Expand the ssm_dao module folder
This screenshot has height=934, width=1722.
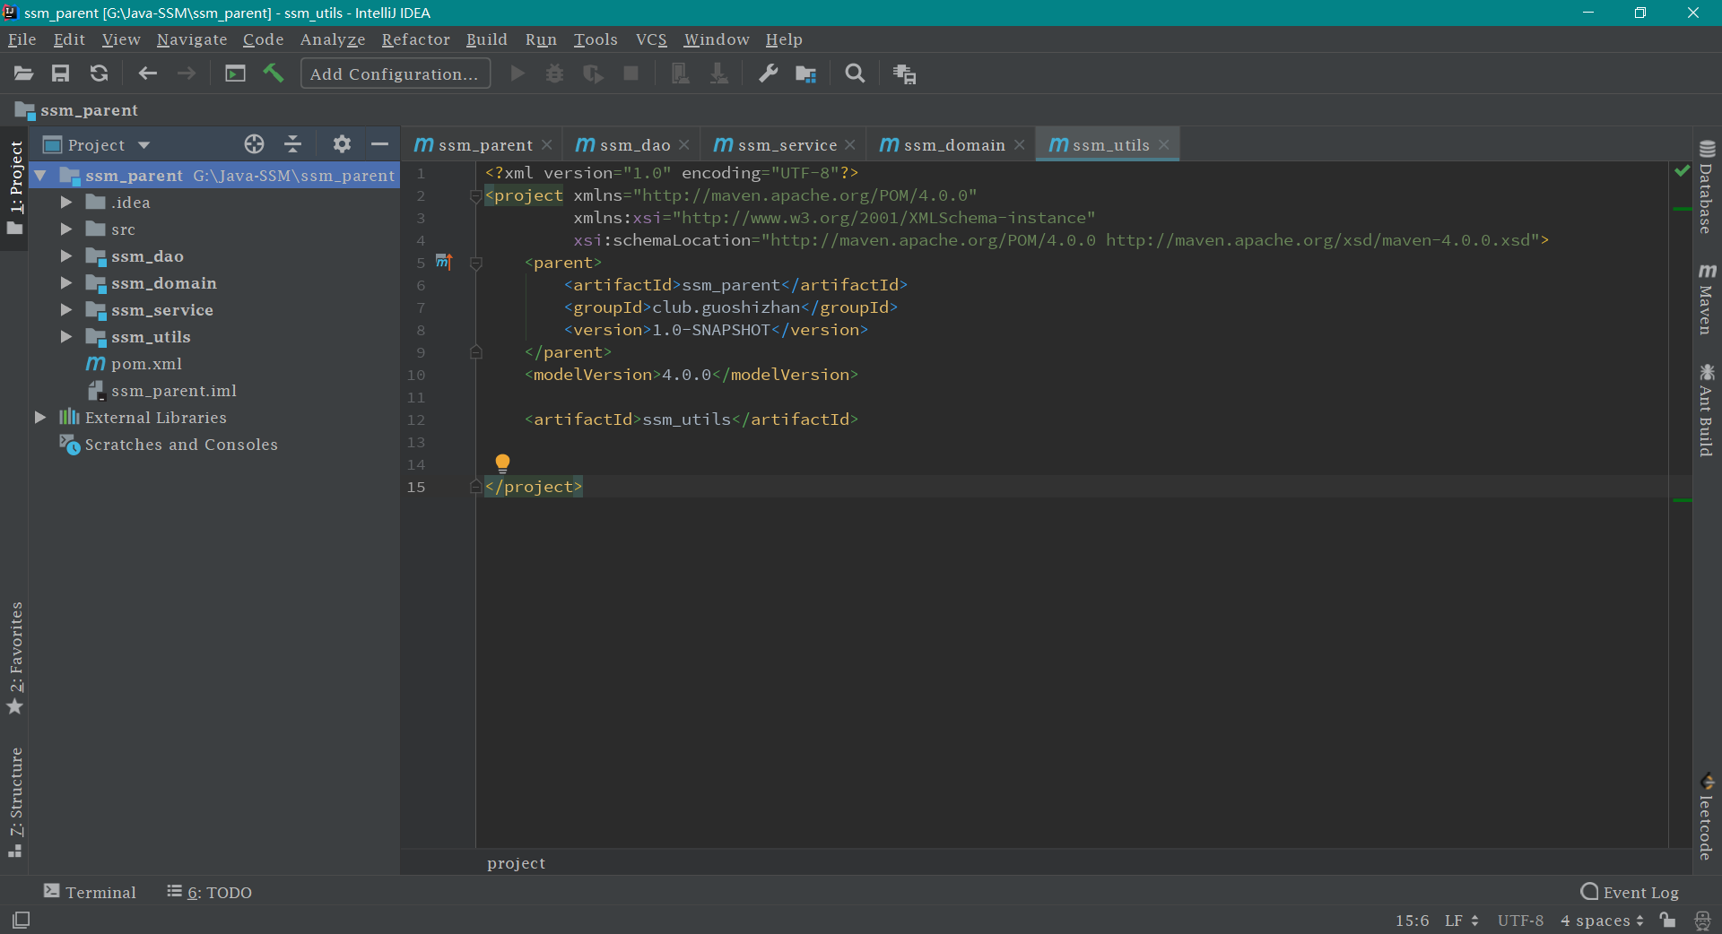(66, 256)
